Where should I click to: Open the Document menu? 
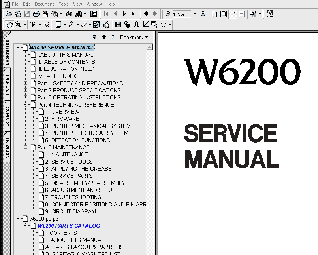click(44, 4)
